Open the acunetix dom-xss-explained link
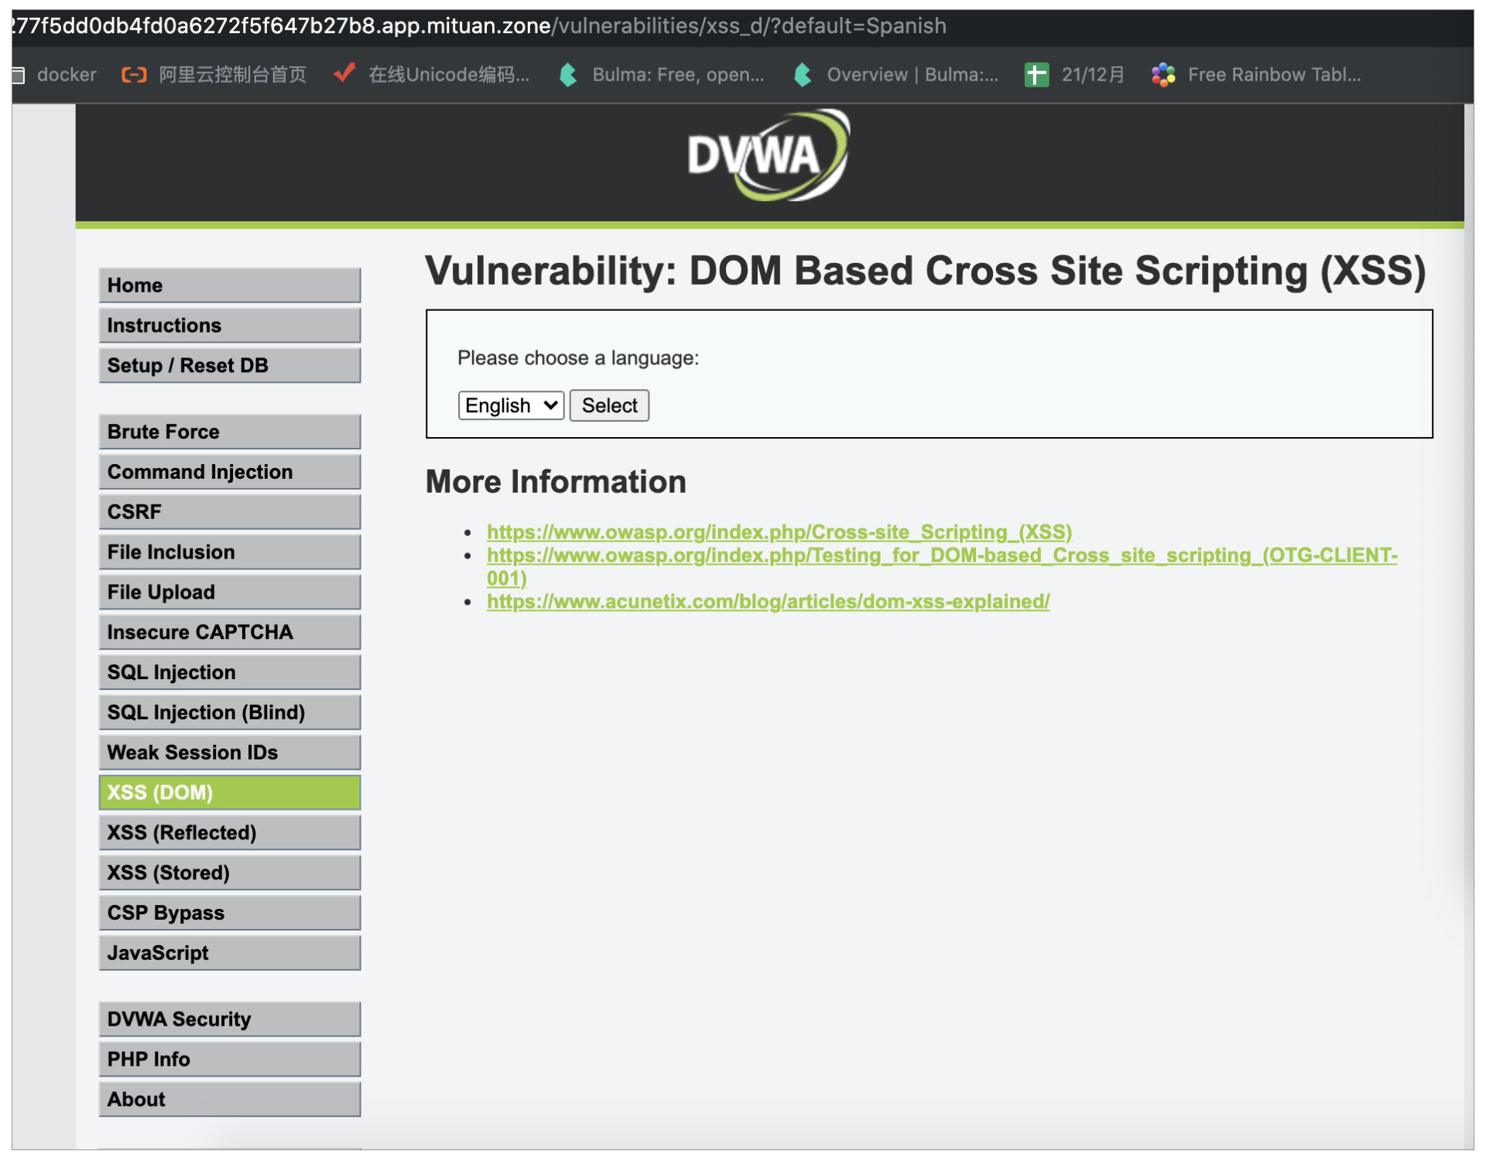The width and height of the screenshot is (1486, 1161). 768,602
